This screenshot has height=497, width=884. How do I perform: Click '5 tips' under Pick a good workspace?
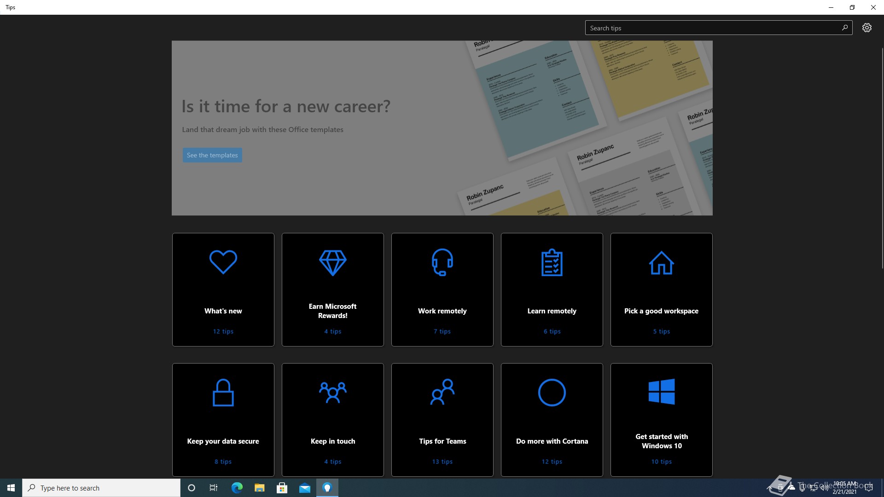pos(662,331)
